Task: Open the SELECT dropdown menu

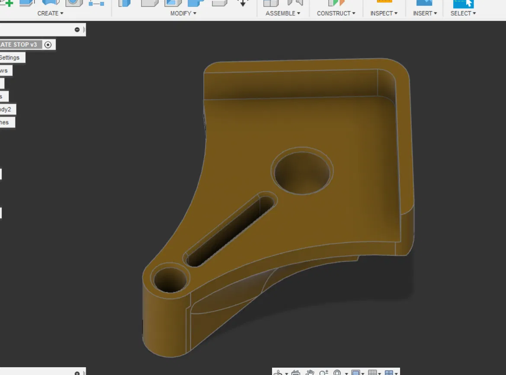Action: [463, 13]
